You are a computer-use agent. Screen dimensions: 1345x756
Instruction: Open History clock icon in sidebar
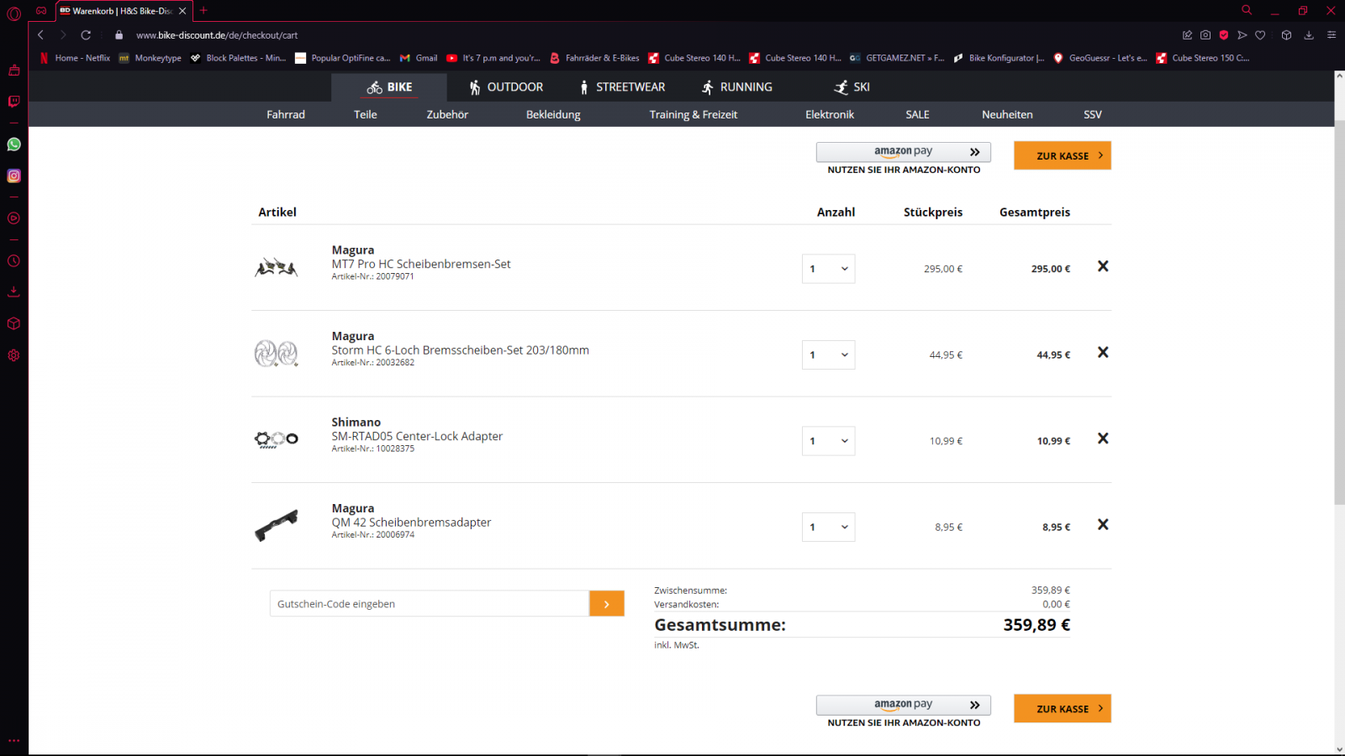[x=13, y=261]
